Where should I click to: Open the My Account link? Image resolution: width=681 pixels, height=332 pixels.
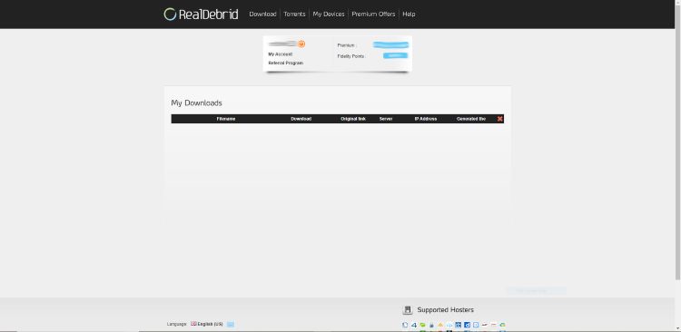pyautogui.click(x=281, y=54)
